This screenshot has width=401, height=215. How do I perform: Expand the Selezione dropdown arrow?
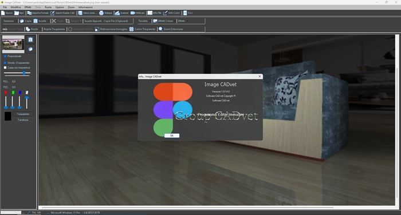[x=17, y=21]
